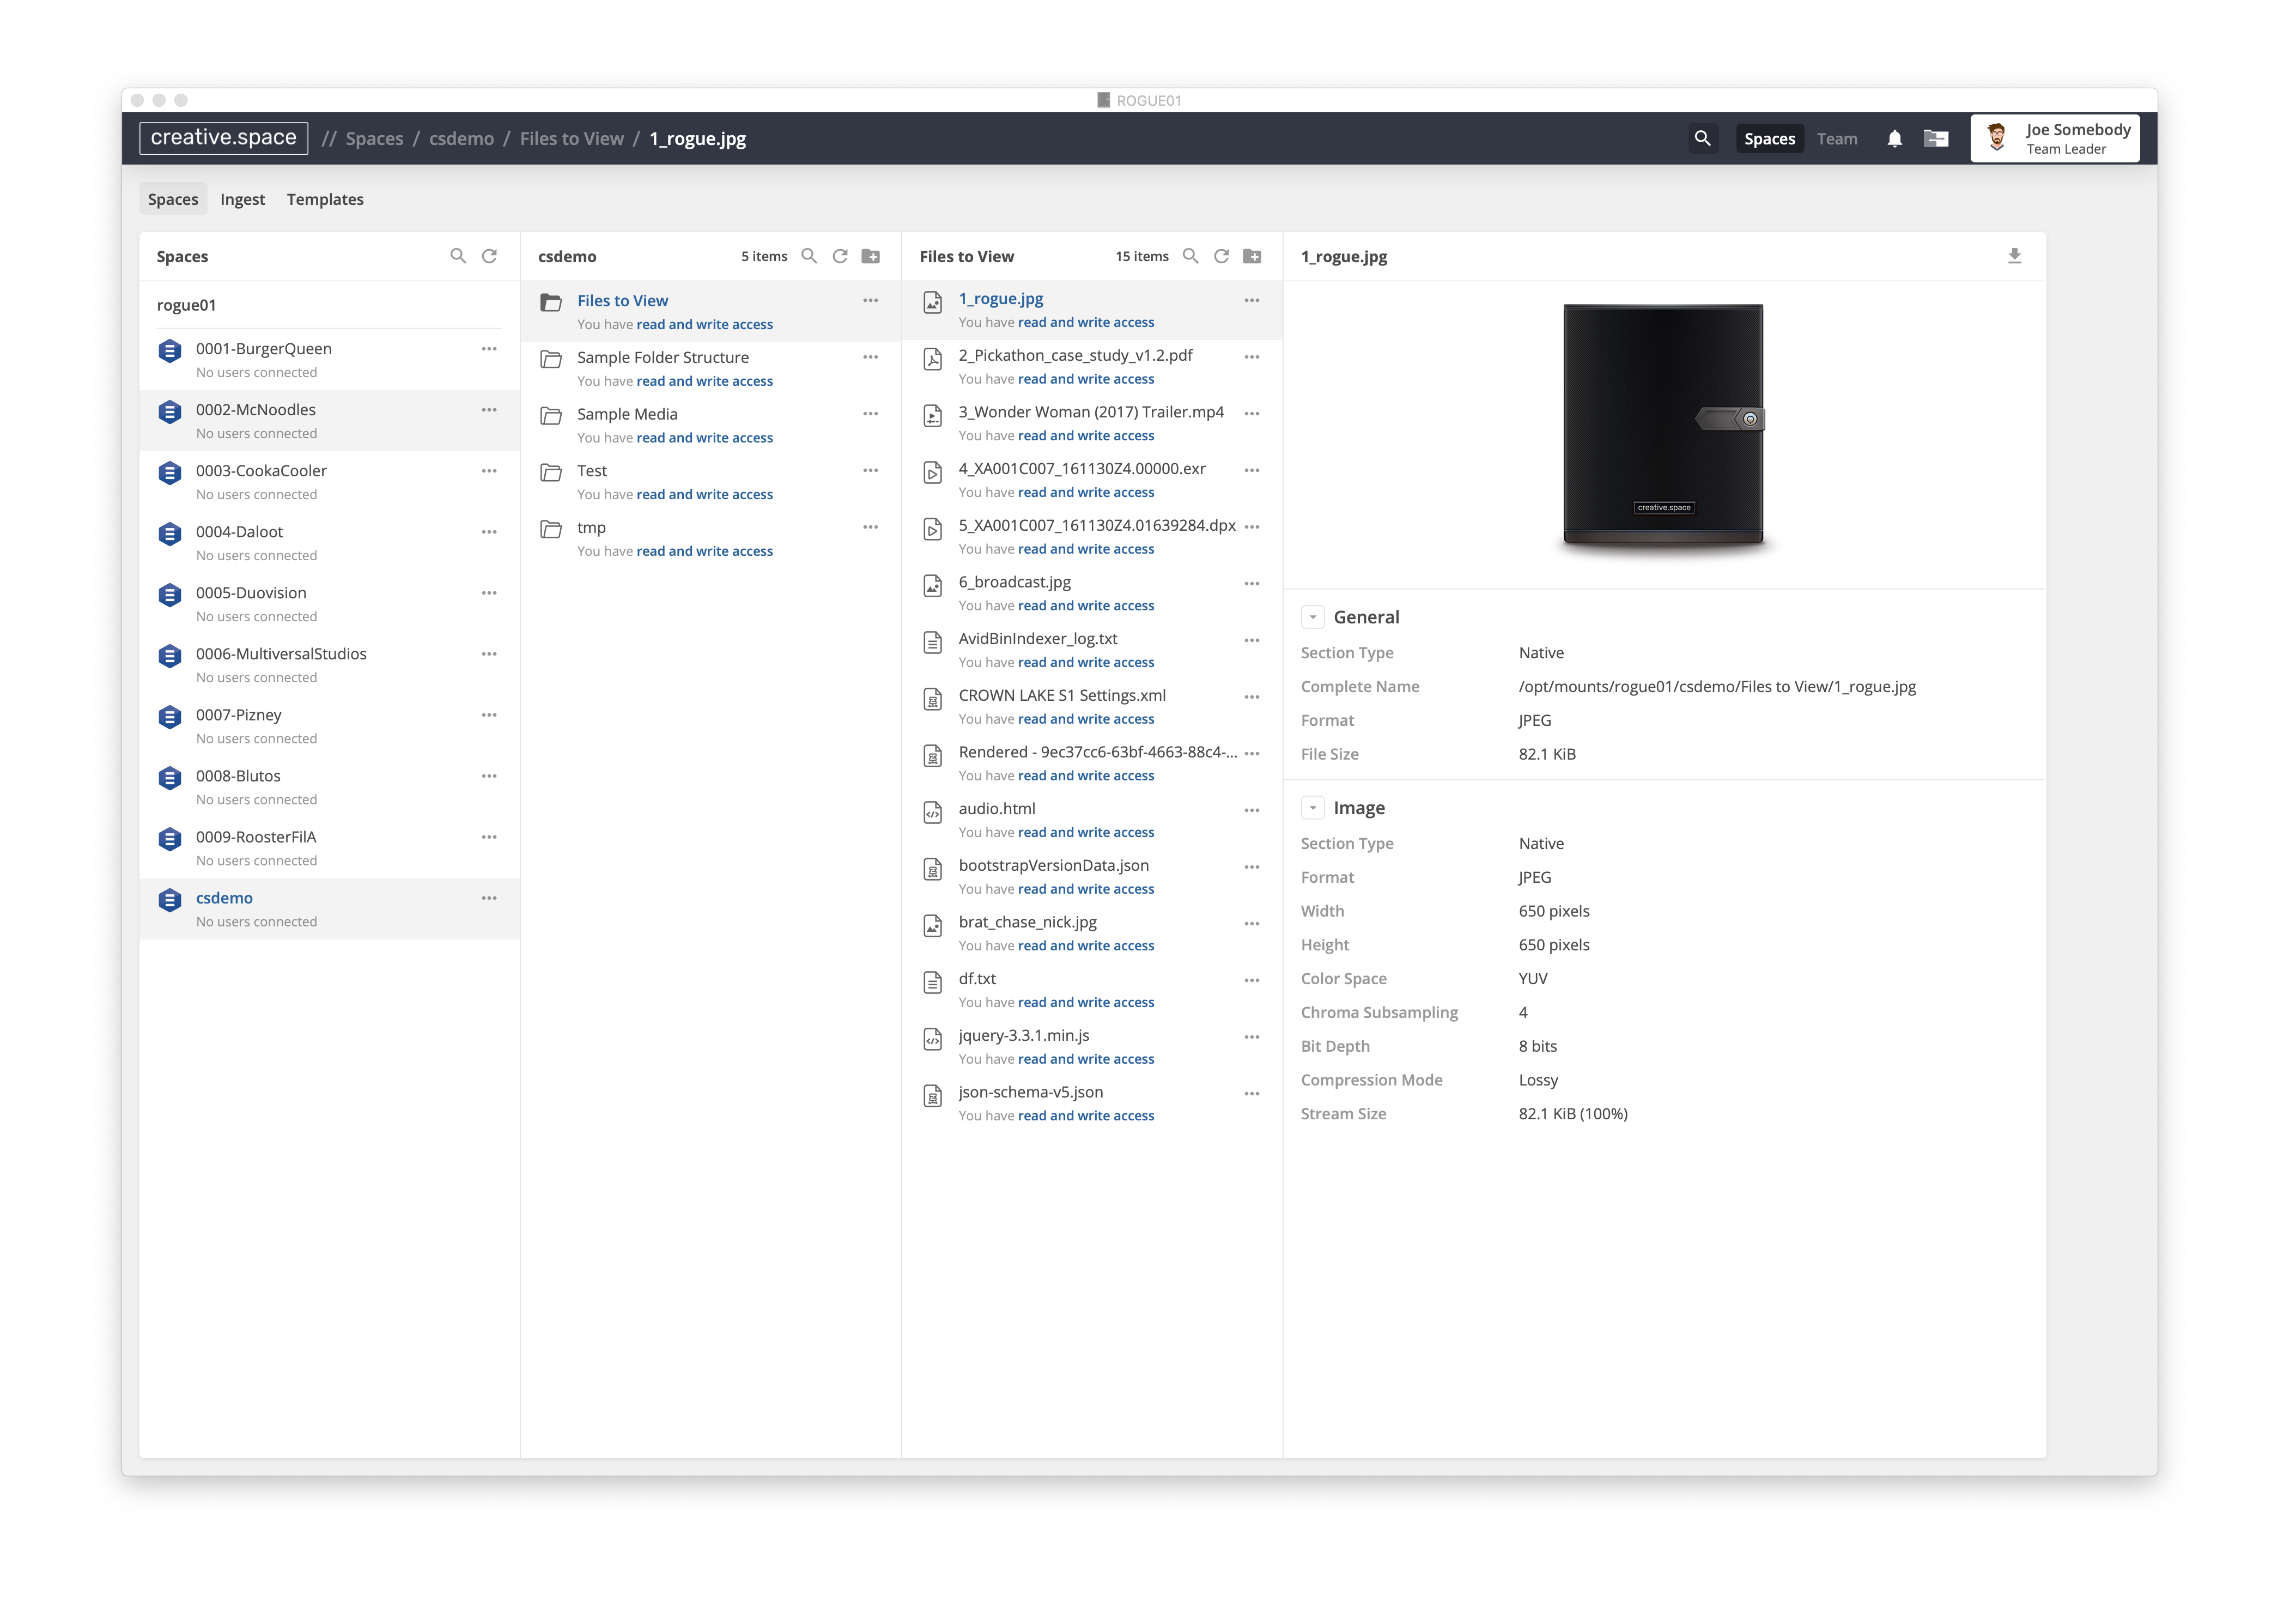The image size is (2296, 1601).
Task: Add new folder in csdemo panel
Action: pyautogui.click(x=871, y=256)
